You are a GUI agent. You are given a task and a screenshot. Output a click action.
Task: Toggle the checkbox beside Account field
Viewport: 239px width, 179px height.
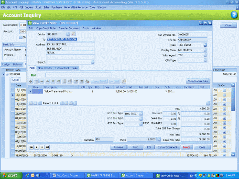coord(21,37)
